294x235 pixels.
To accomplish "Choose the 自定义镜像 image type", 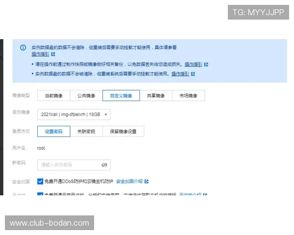I will 121,95.
